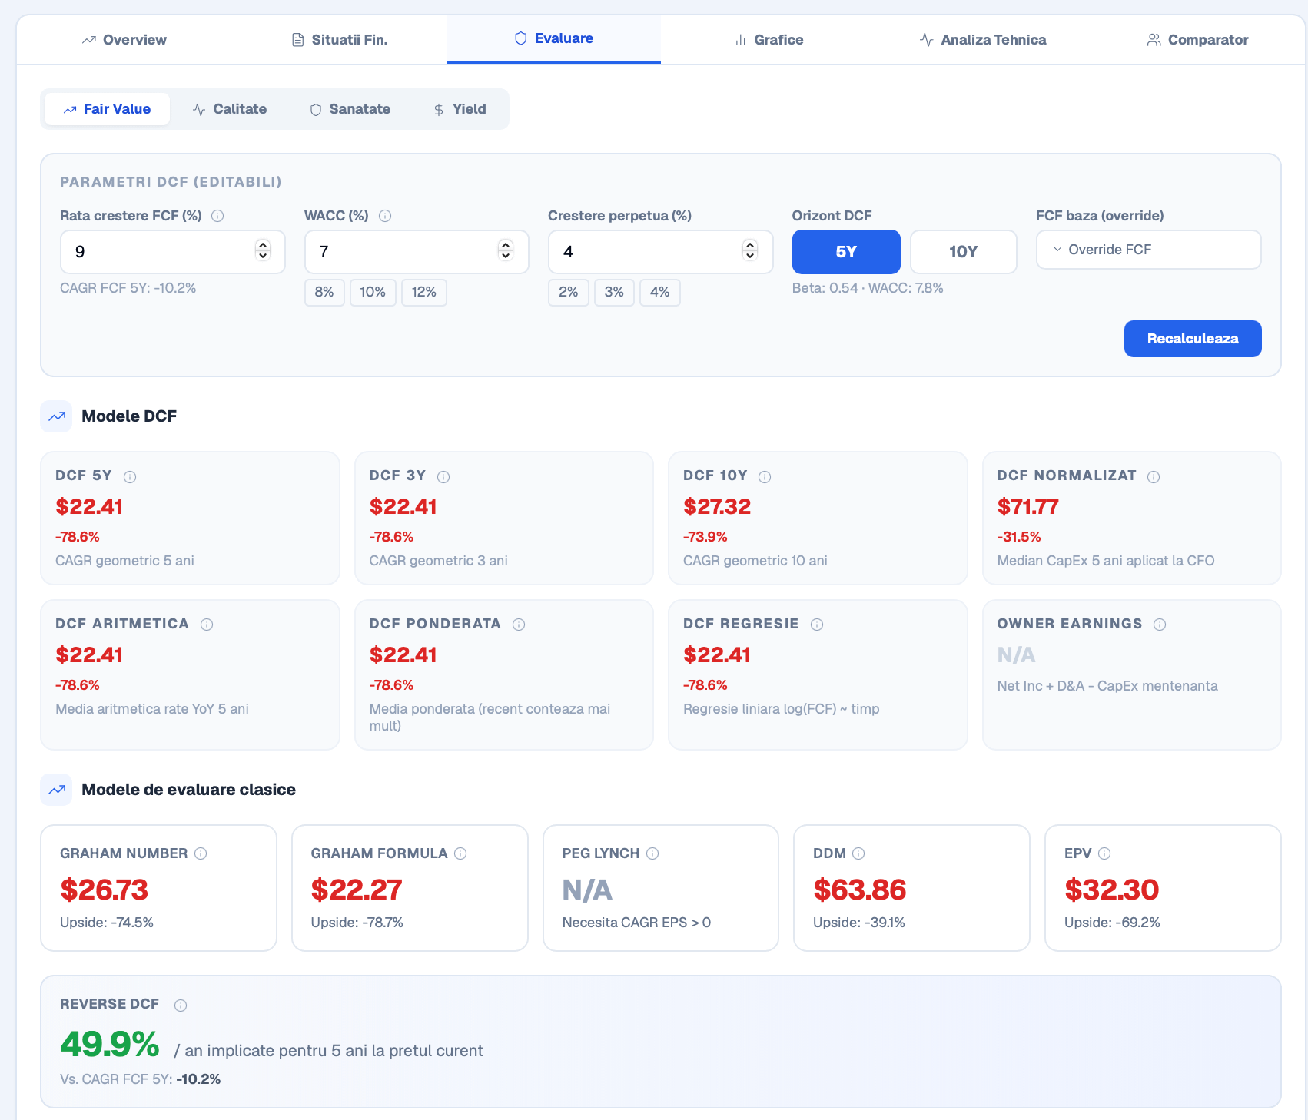This screenshot has width=1308, height=1120.
Task: Select the 5Y DCF horizon
Action: click(x=846, y=252)
